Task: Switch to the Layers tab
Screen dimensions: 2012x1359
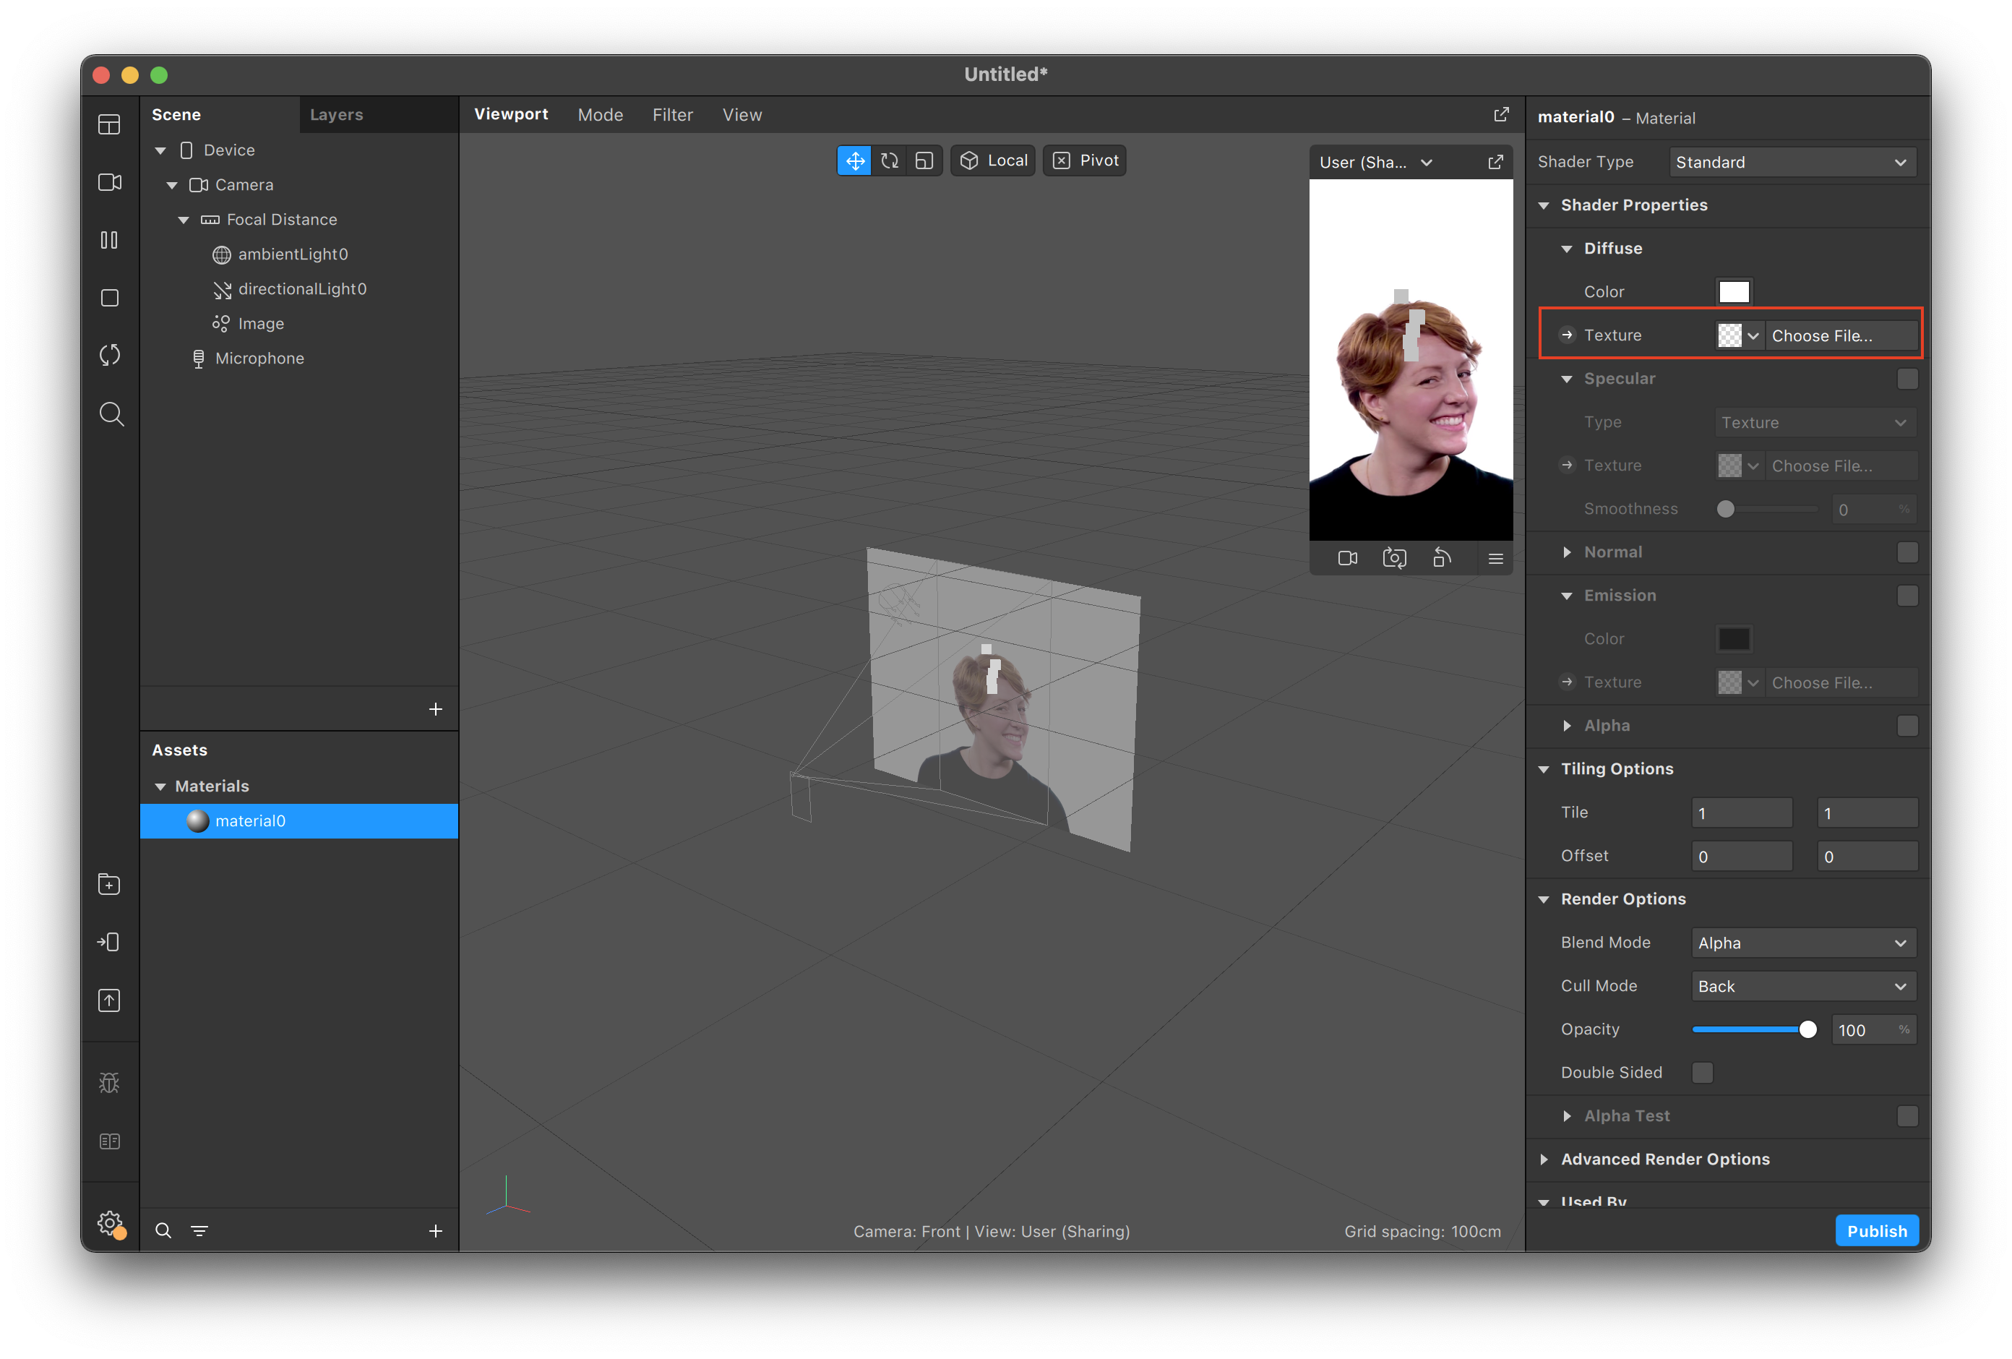Action: [x=336, y=114]
